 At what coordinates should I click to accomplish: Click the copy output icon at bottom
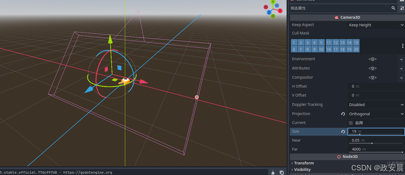(282, 173)
